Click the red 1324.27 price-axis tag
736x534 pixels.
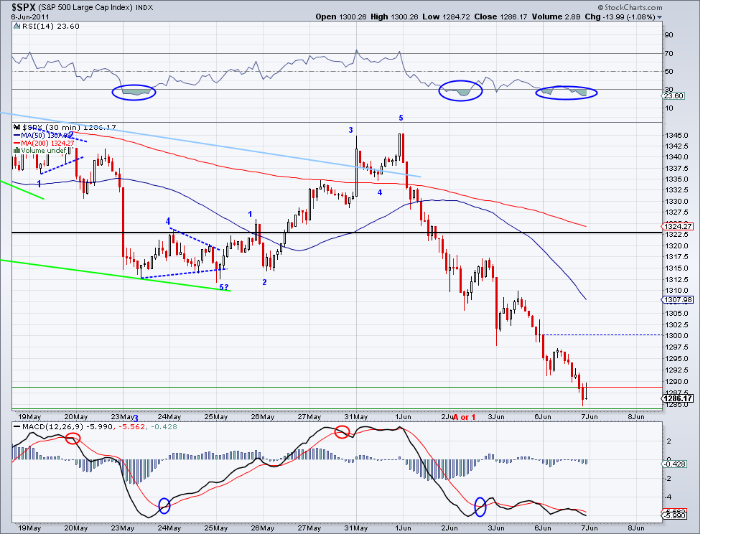coord(678,226)
